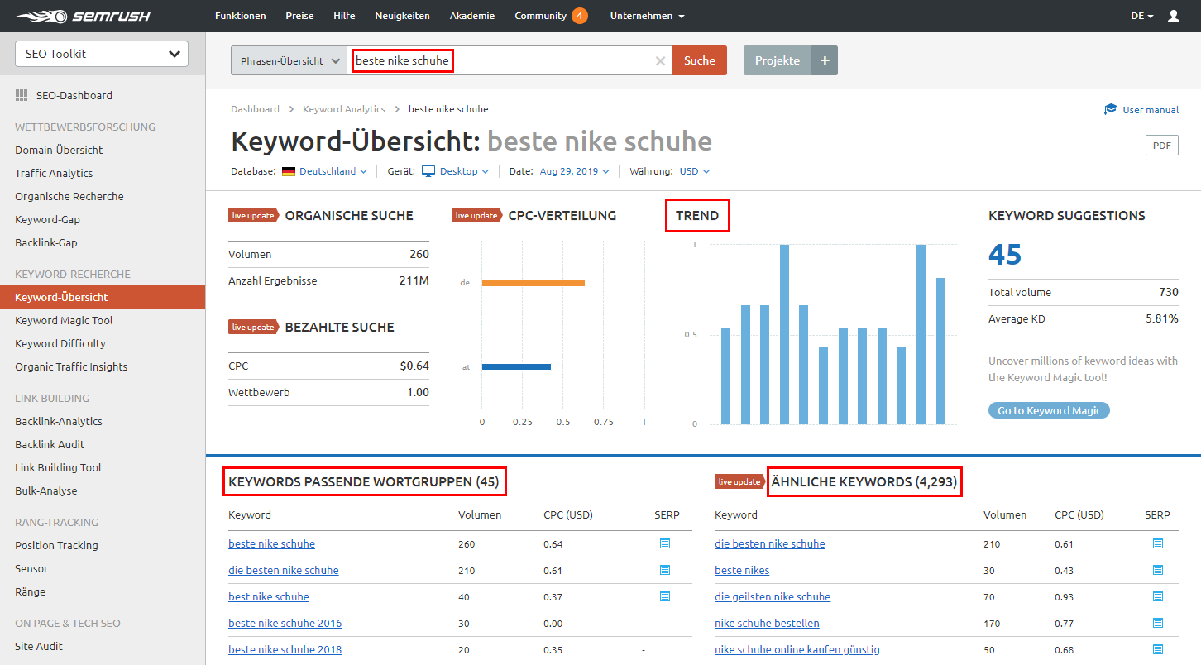Go to Dashboard breadcrumb link
This screenshot has width=1201, height=665.
tap(255, 109)
